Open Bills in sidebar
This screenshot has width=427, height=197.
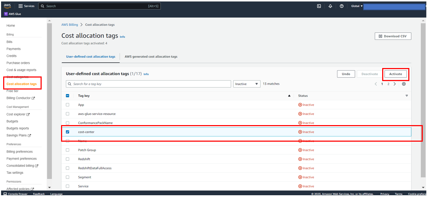[9, 42]
